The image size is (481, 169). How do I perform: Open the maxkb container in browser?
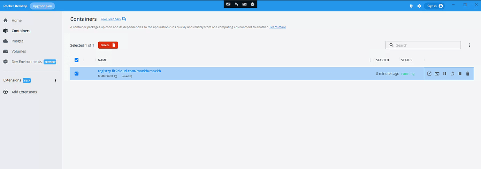[x=429, y=74]
